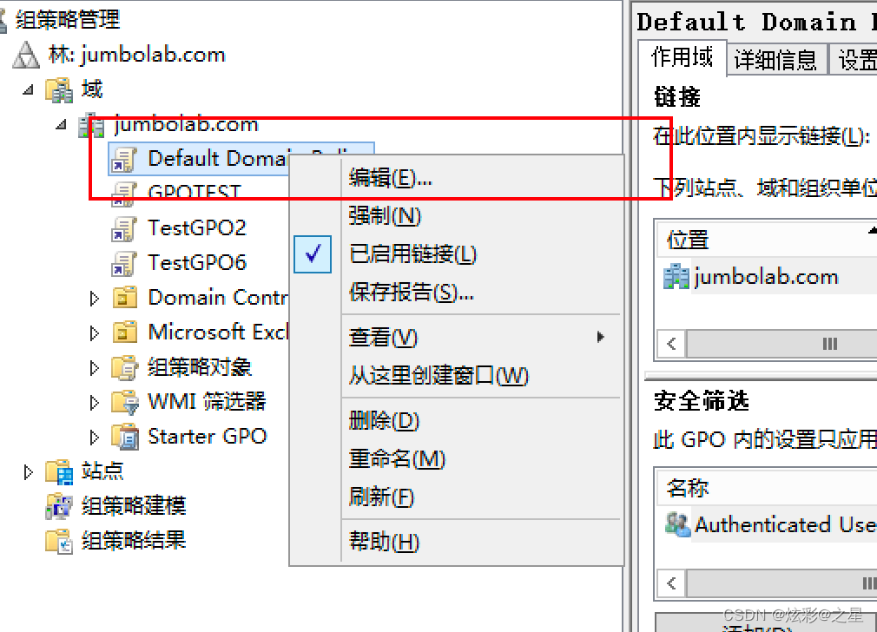
Task: Click the 组策略建模 modeling icon
Action: click(x=59, y=506)
